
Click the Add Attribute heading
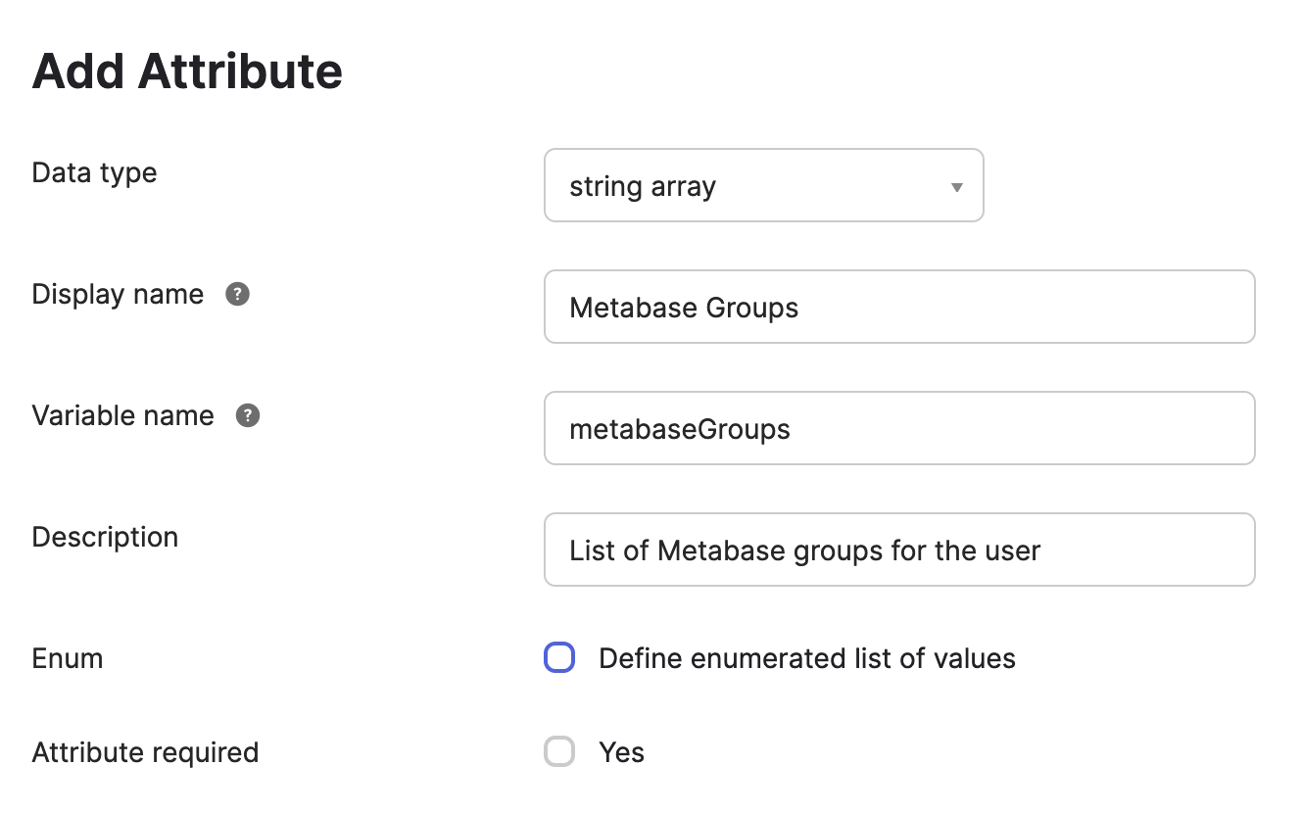click(186, 71)
